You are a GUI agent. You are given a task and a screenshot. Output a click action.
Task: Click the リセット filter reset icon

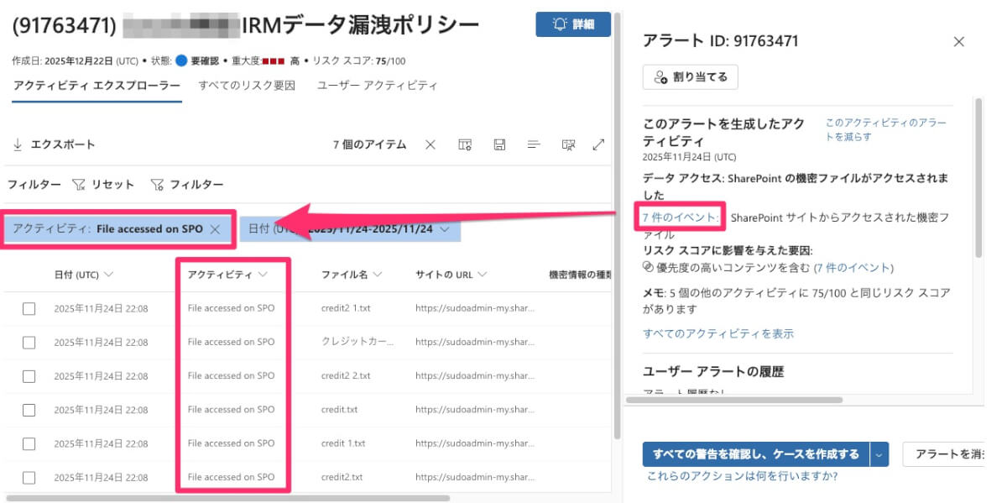tap(79, 185)
